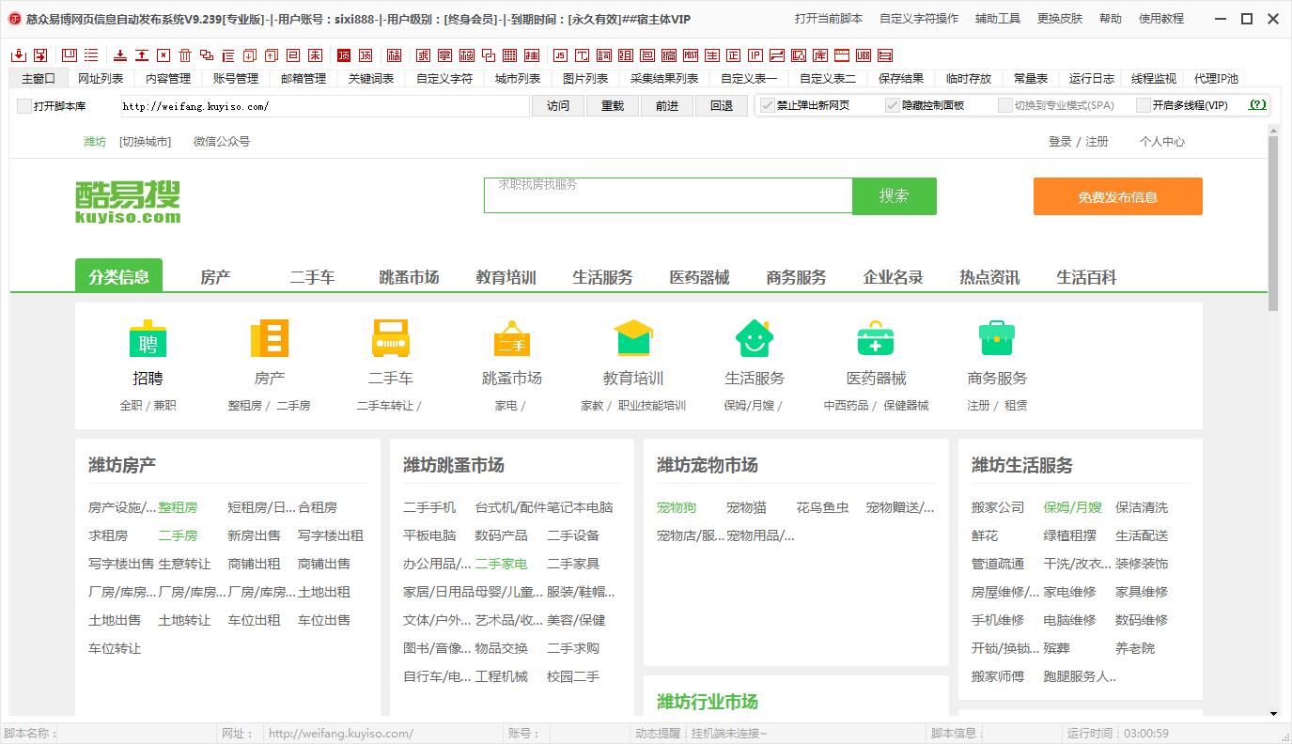Click the [切换城市] link

(x=145, y=141)
